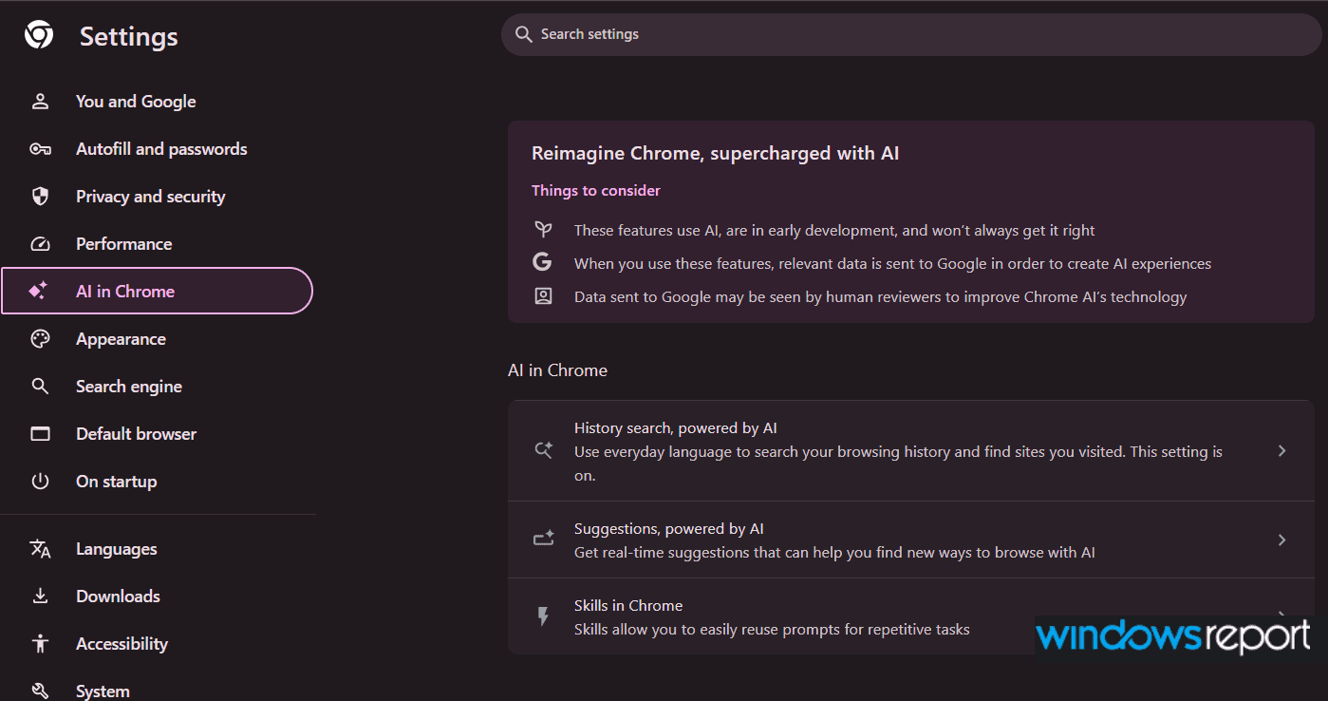Open Appearance settings
This screenshot has height=701, width=1328.
point(157,339)
